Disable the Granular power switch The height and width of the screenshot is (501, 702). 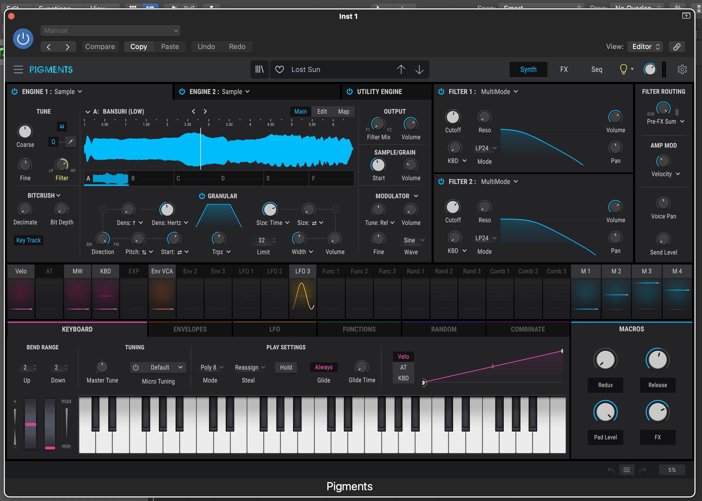[202, 196]
